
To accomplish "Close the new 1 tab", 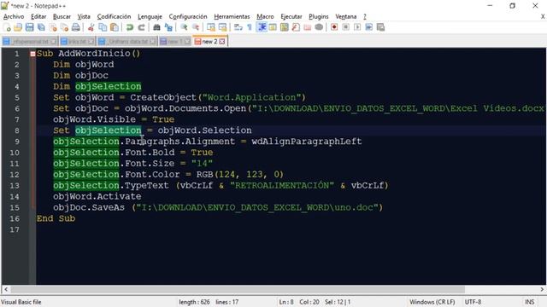I will click(x=187, y=42).
